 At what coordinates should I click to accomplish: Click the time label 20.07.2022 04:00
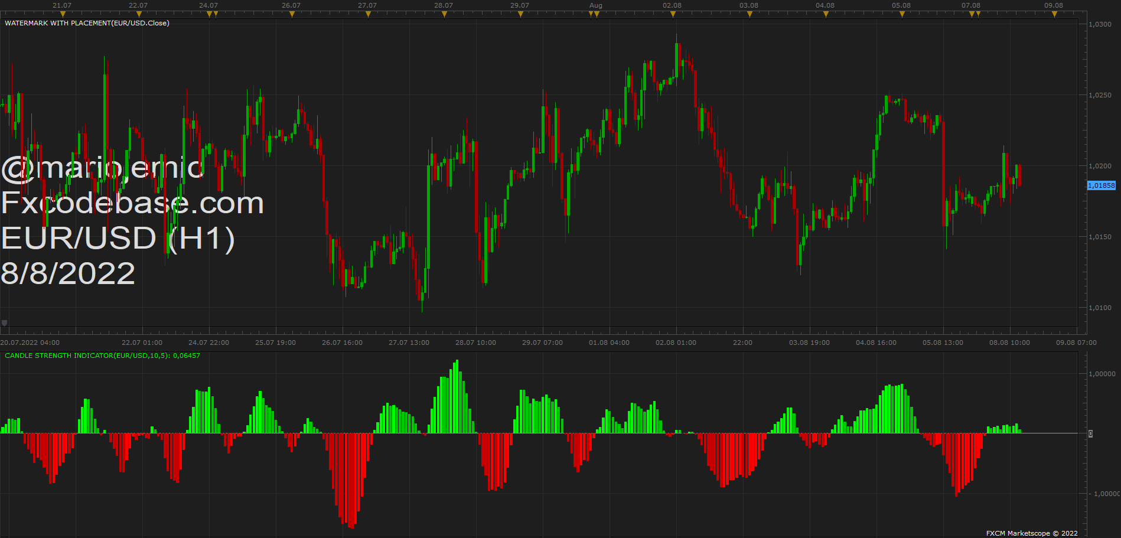[30, 343]
